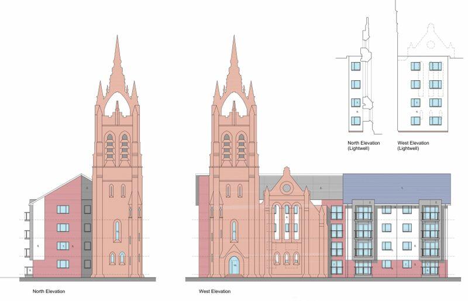This screenshot has height=301, width=468.
Task: Click the "West Elevation" caption below main drawing
Action: [215, 291]
